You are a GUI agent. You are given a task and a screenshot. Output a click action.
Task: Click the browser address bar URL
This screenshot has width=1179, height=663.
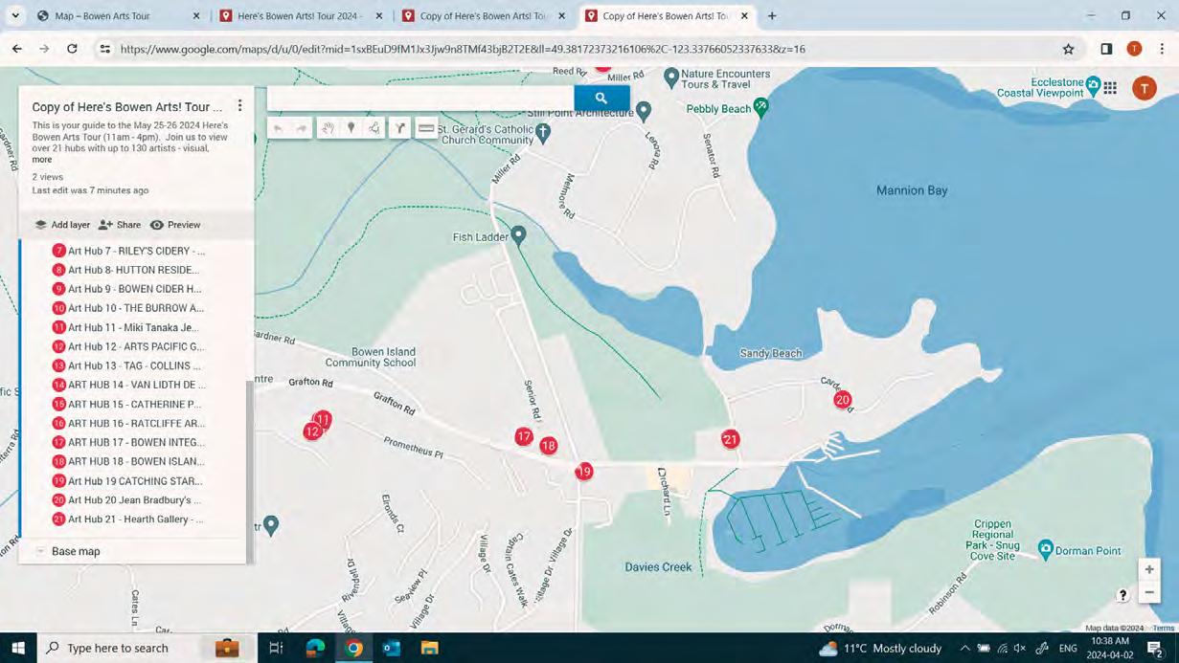(x=463, y=49)
